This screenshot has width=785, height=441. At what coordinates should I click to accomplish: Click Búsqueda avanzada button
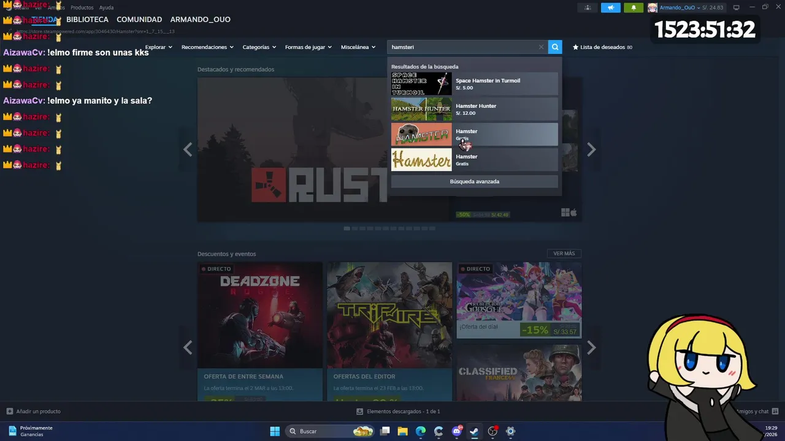tap(475, 181)
